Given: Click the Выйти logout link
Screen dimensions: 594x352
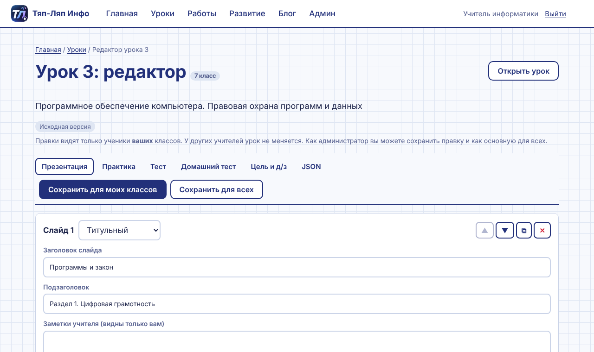Looking at the screenshot, I should [555, 14].
